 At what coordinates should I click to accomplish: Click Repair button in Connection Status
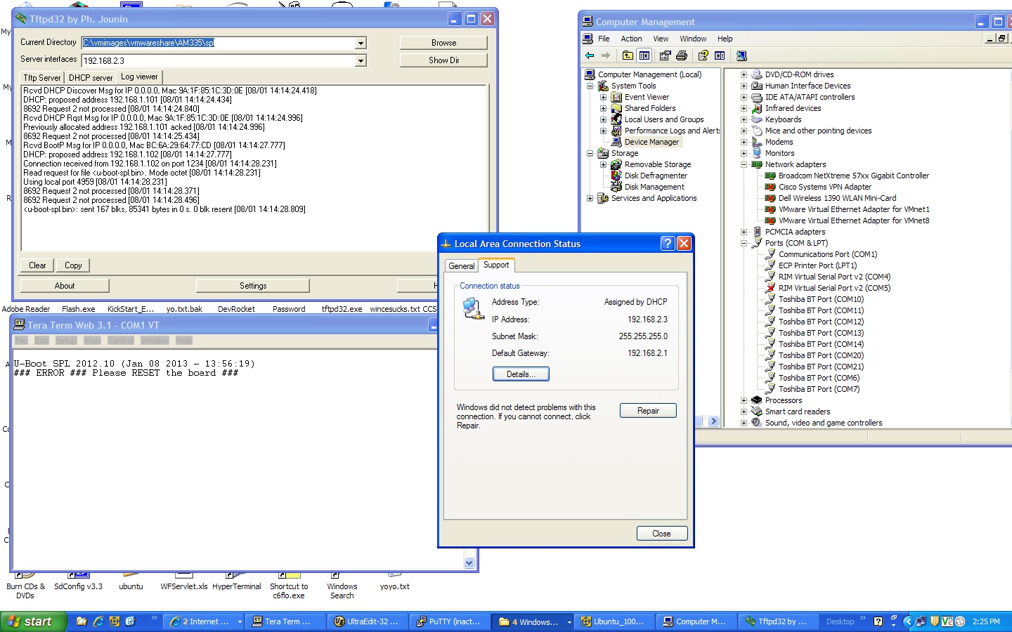(648, 411)
